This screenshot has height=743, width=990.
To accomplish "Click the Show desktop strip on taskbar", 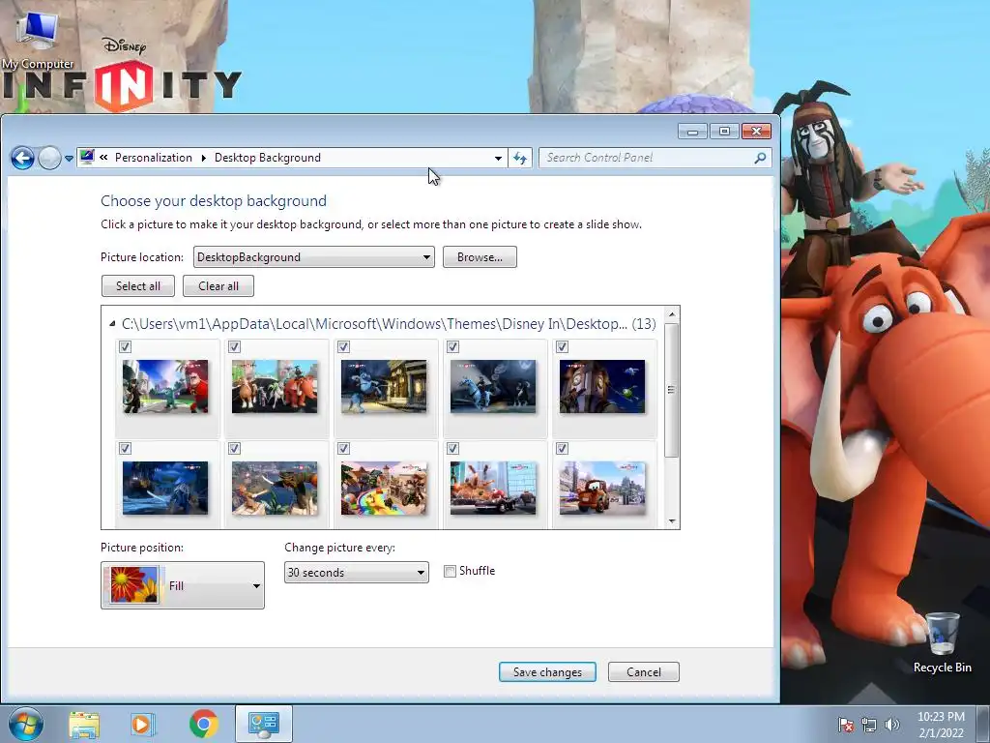I will [983, 724].
